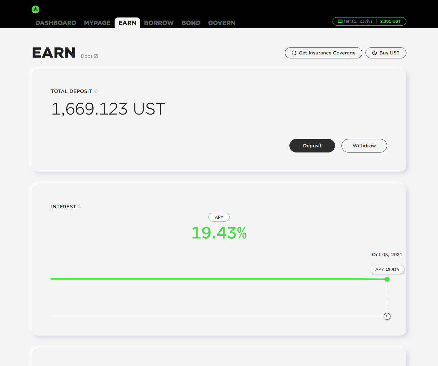Click Get Insurance Coverage button
This screenshot has width=438, height=366.
323,53
